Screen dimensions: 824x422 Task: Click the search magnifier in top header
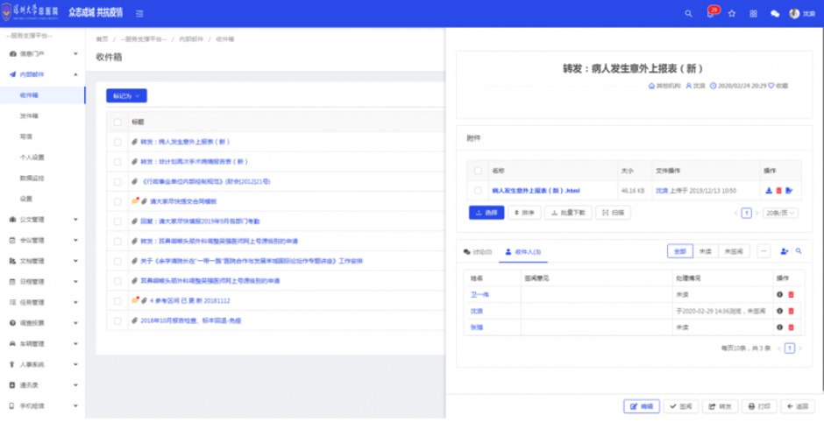coord(688,14)
